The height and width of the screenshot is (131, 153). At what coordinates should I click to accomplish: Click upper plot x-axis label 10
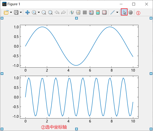click(133, 70)
